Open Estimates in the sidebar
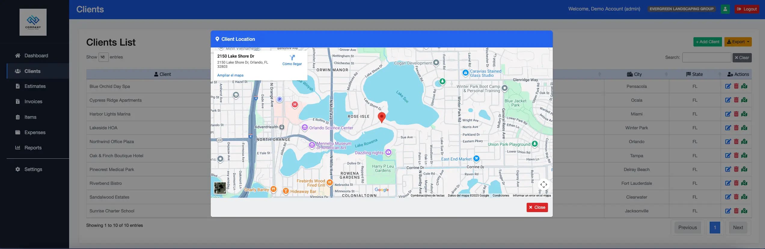This screenshot has height=249, width=765. (35, 86)
